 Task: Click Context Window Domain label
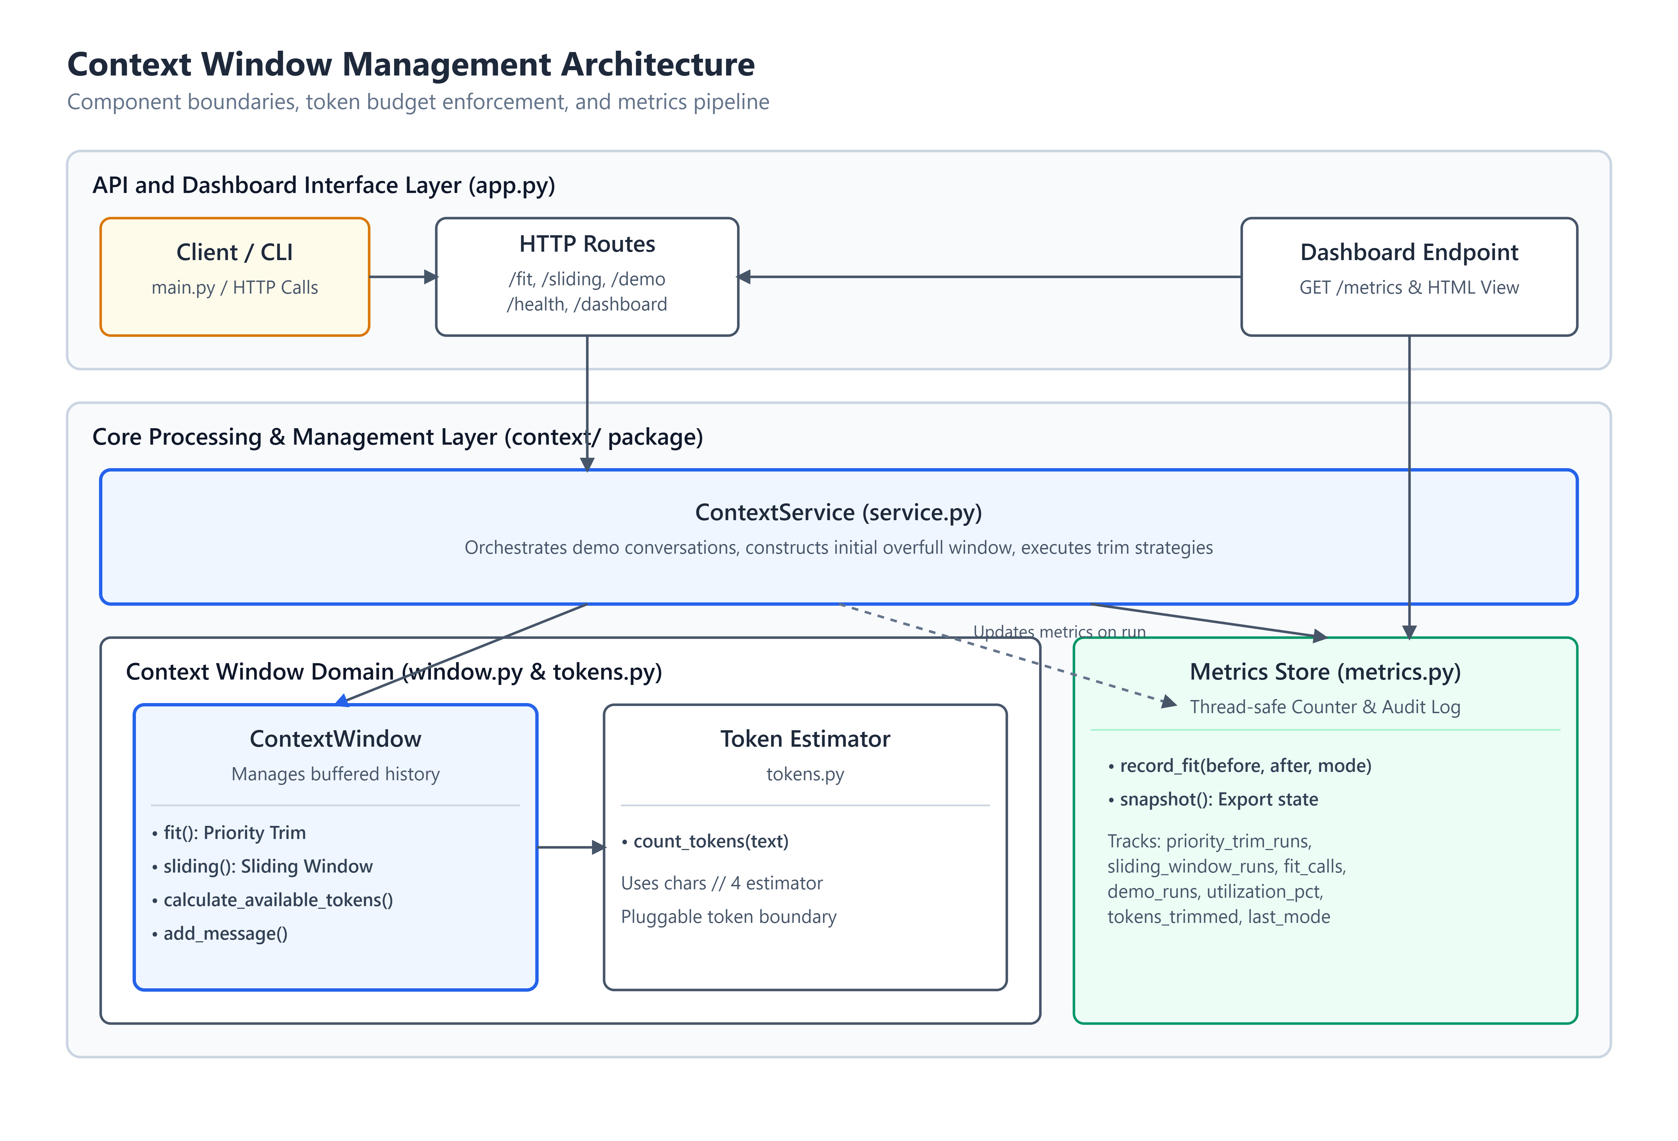click(x=394, y=672)
